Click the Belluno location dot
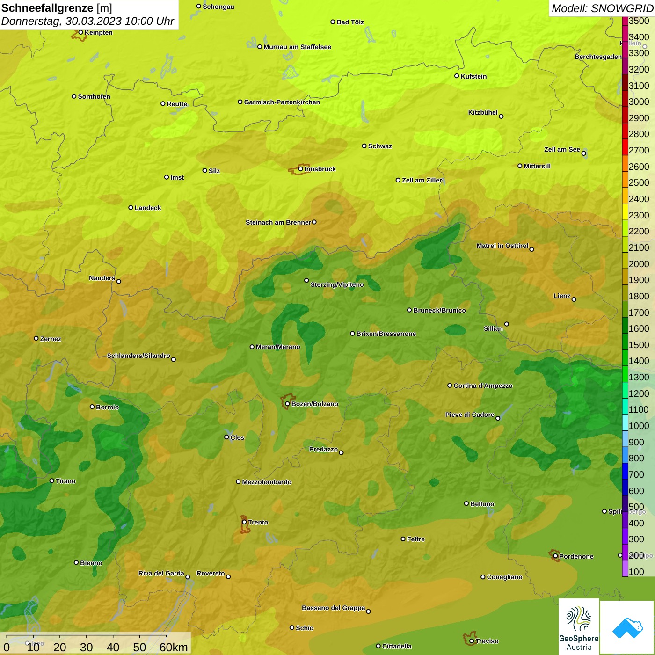Screen dimensions: 655x655 466,503
